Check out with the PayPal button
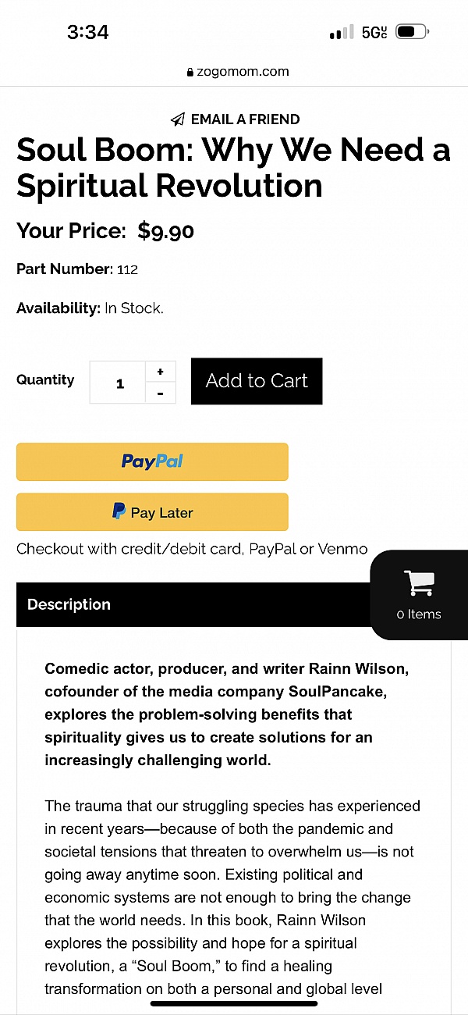The image size is (468, 1015). 152,461
